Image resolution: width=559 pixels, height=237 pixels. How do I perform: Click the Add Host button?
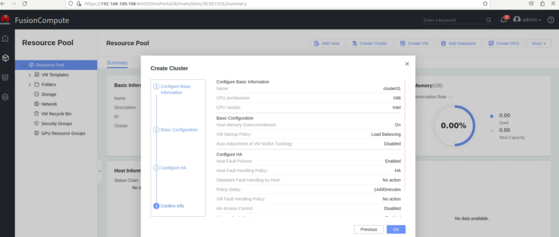coord(326,43)
